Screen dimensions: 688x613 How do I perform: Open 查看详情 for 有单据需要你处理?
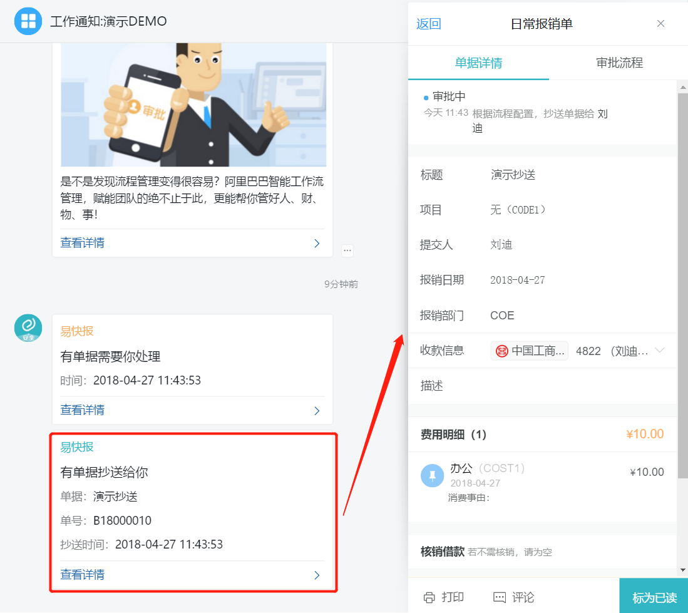[x=83, y=410]
